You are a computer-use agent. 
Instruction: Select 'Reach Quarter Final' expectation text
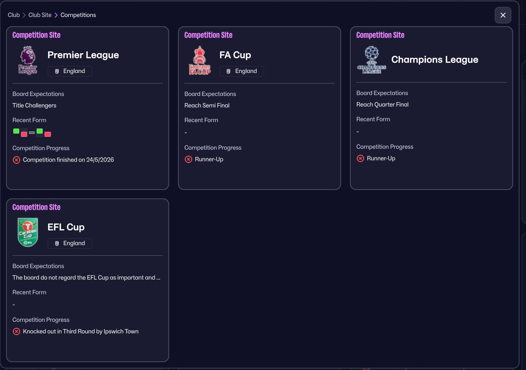click(x=382, y=104)
